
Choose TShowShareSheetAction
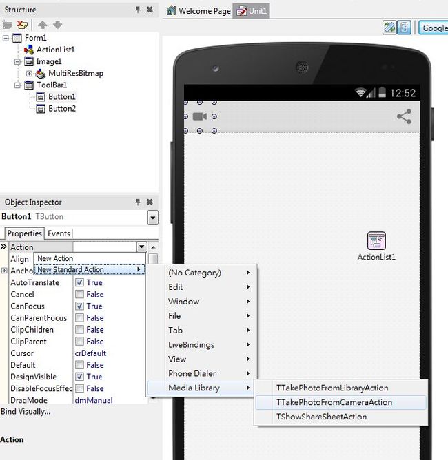click(x=341, y=417)
